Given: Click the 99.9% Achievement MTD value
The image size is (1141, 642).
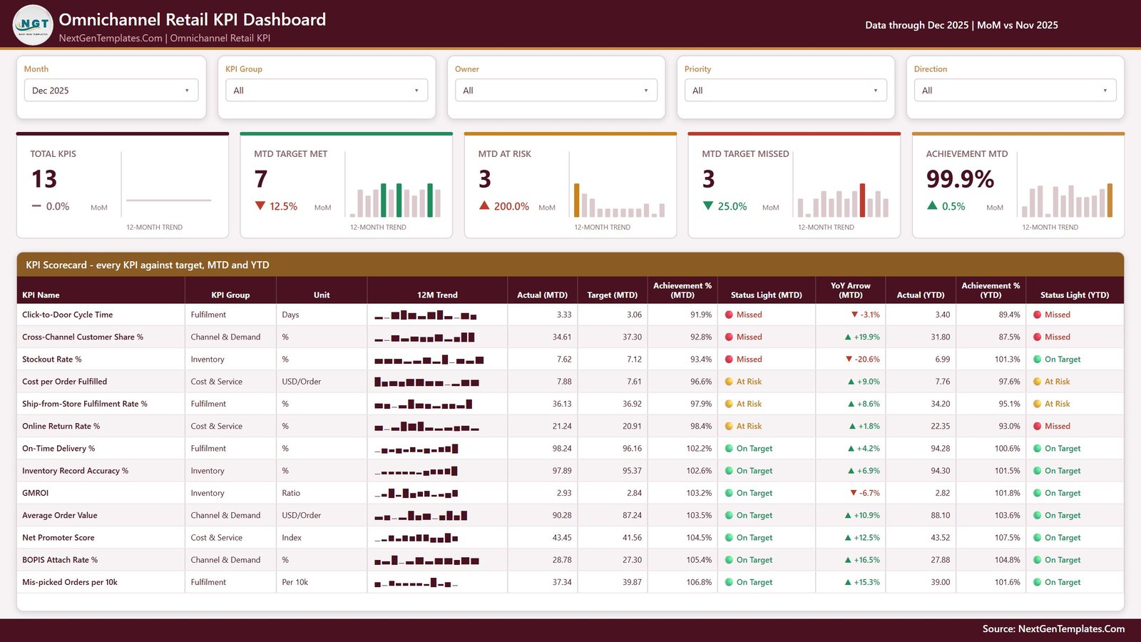Looking at the screenshot, I should tap(960, 179).
